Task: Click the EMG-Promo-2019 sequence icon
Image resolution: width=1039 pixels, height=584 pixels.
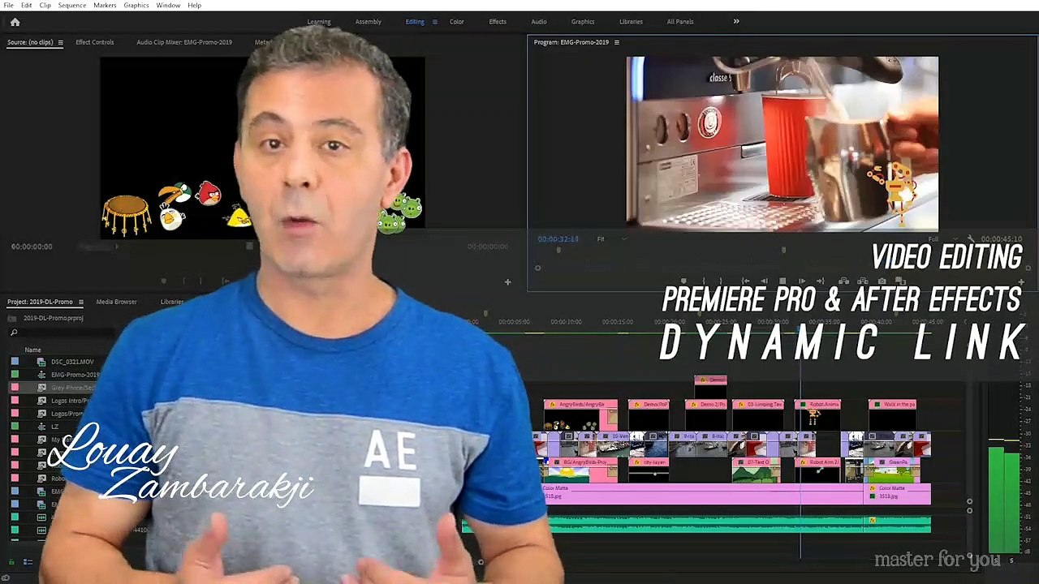Action: (x=41, y=375)
